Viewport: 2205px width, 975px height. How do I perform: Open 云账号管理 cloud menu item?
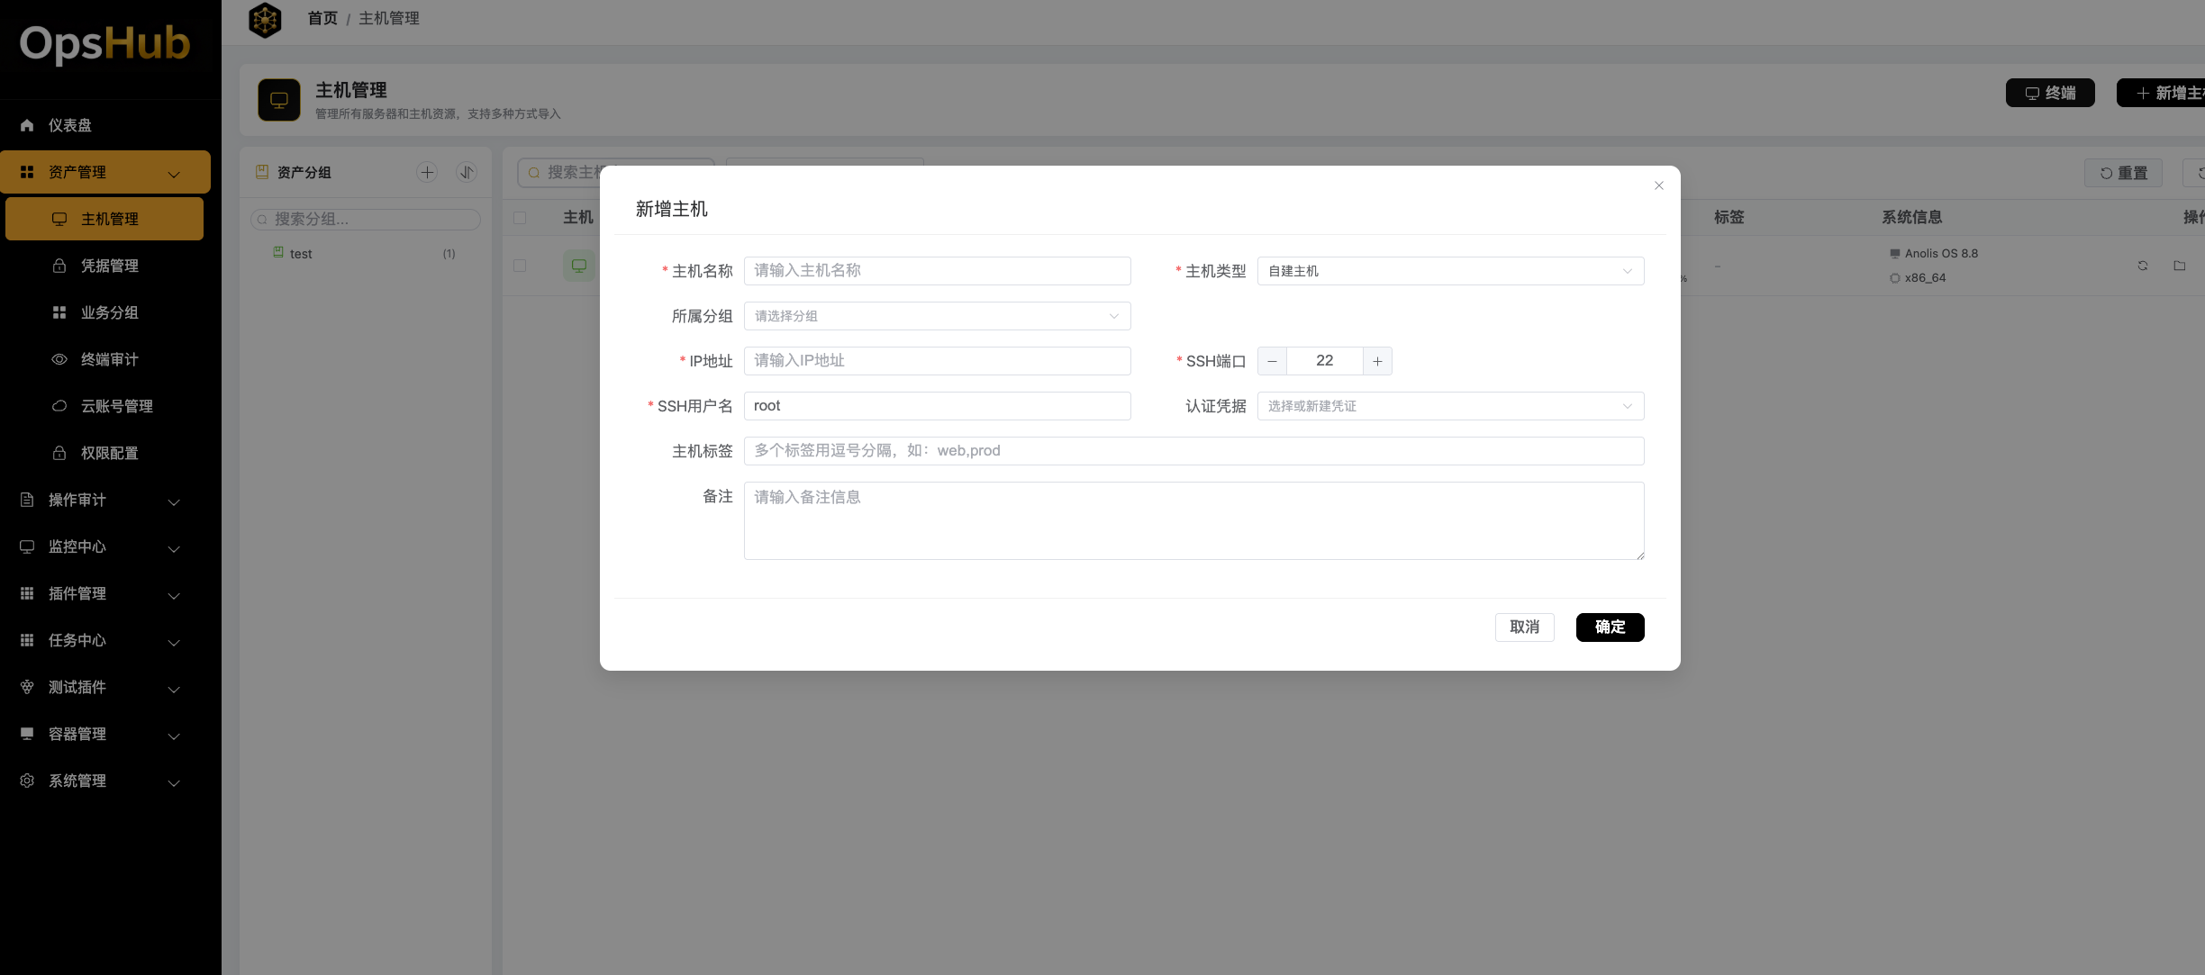click(116, 406)
